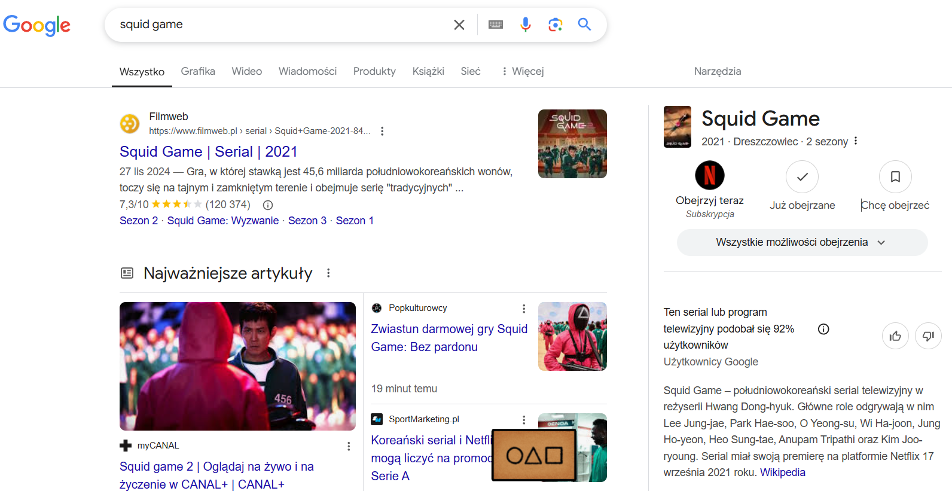Click the myCANAL plus logo icon

click(x=126, y=446)
